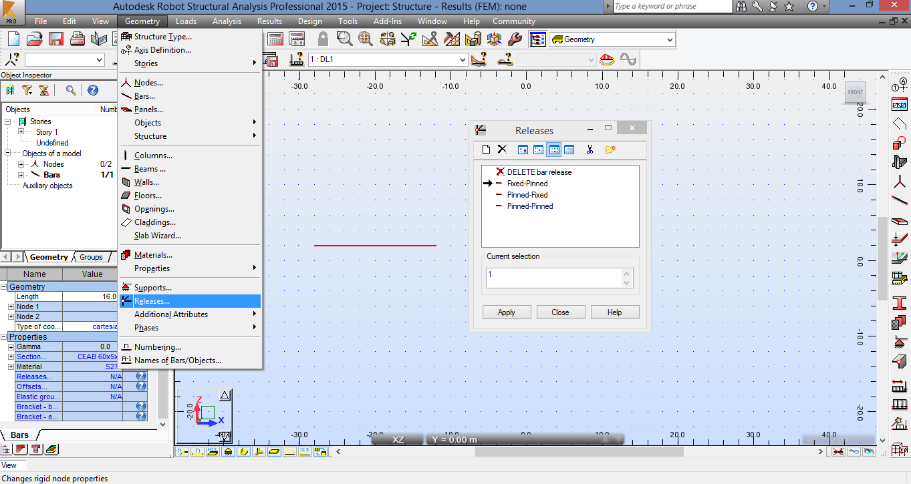Open the filter funnel in Object Inspector

(x=27, y=90)
